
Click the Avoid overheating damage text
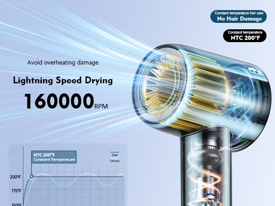coord(63,62)
